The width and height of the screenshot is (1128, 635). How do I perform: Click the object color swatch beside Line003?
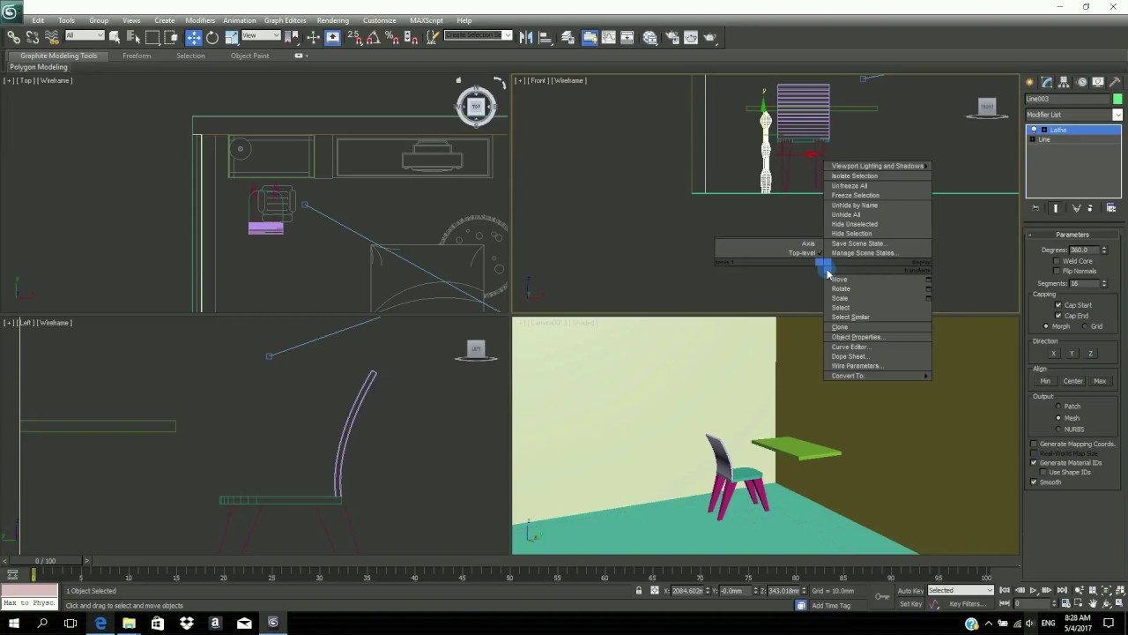pyautogui.click(x=1117, y=99)
